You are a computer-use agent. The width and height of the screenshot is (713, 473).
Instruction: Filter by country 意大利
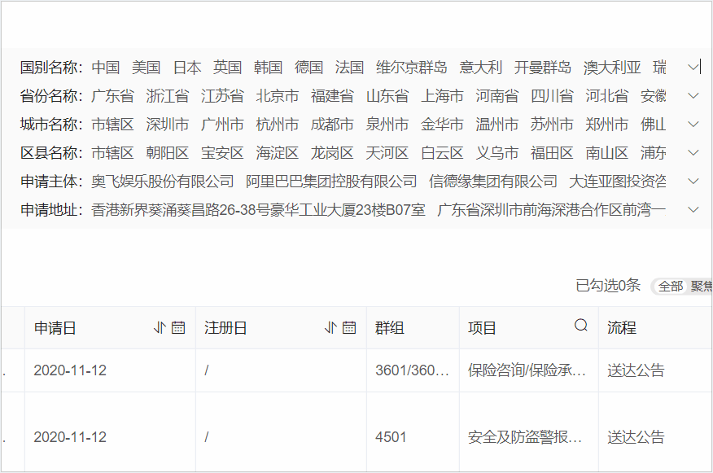click(x=481, y=68)
